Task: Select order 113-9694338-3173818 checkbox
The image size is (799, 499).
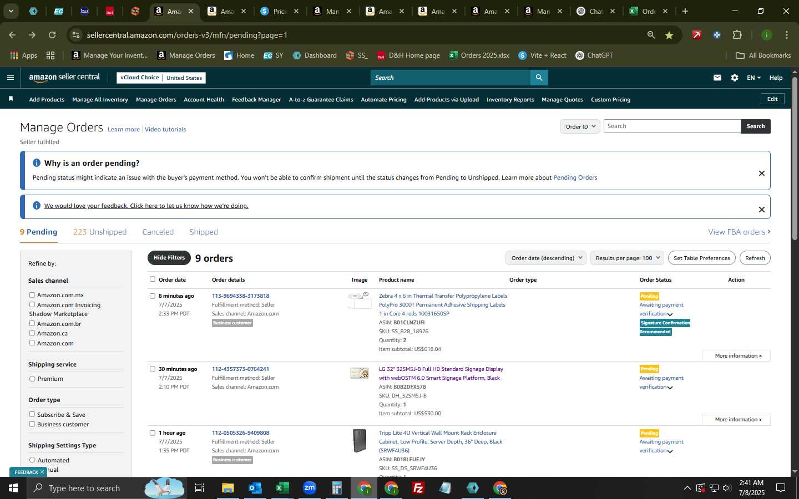Action: point(153,296)
